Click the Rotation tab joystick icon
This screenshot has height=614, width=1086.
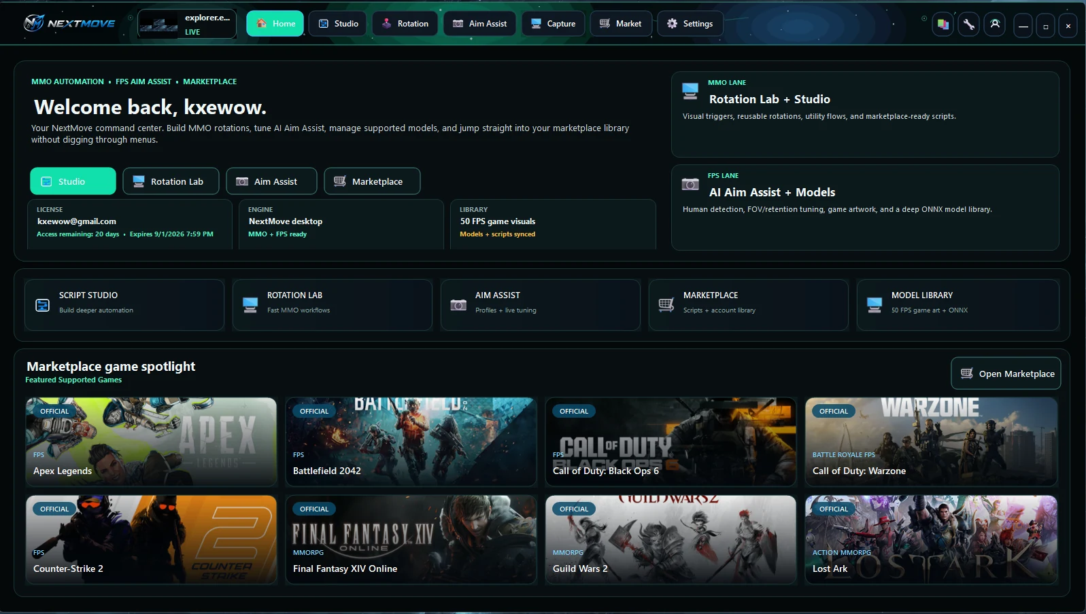tap(386, 24)
